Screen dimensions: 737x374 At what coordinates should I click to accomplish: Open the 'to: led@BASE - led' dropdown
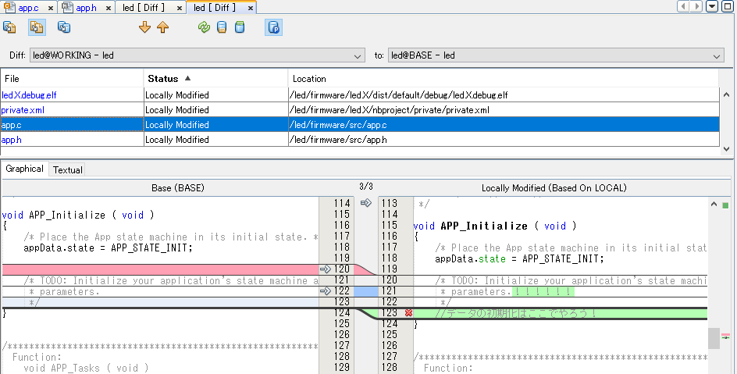(717, 56)
